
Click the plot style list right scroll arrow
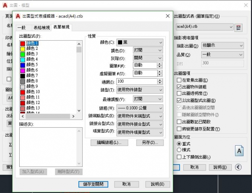click(x=73, y=116)
